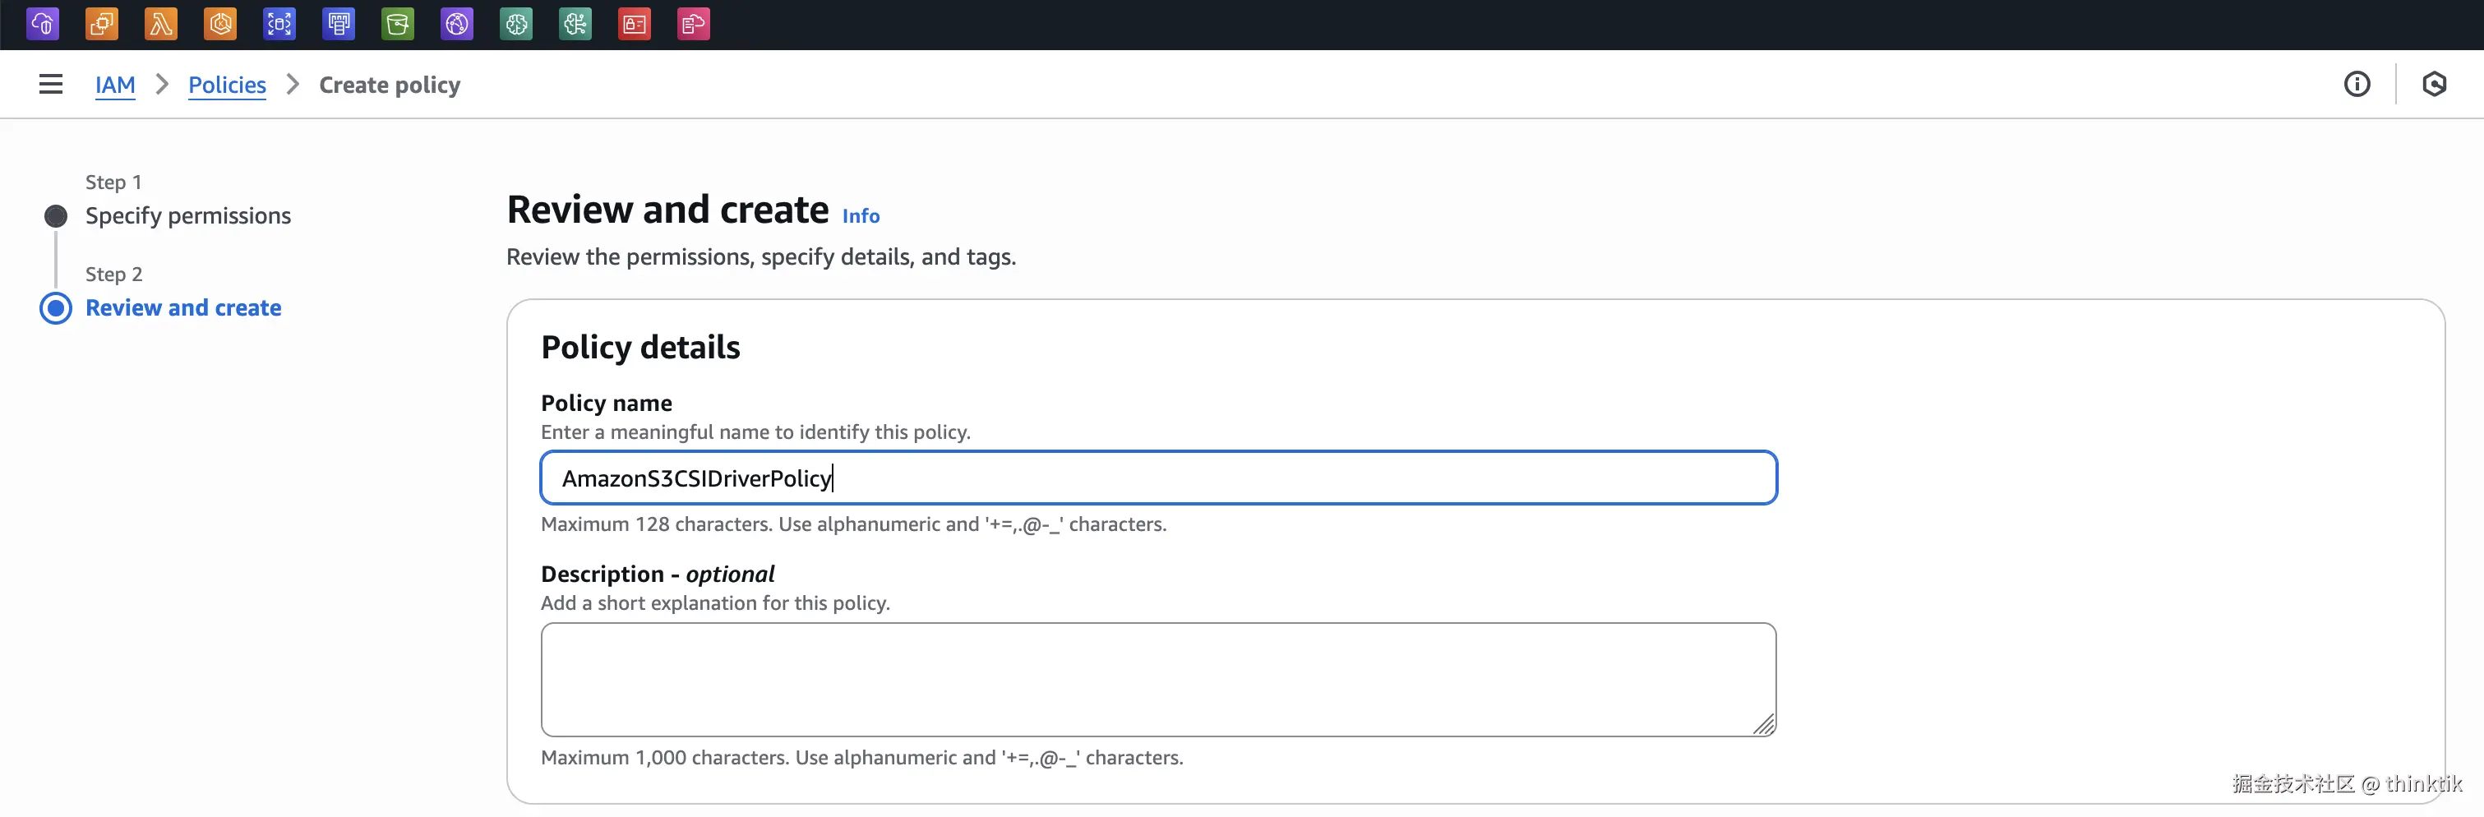Open the pink document-and-cloud service shortcut
Screen dimensions: 2484x817
click(x=695, y=24)
